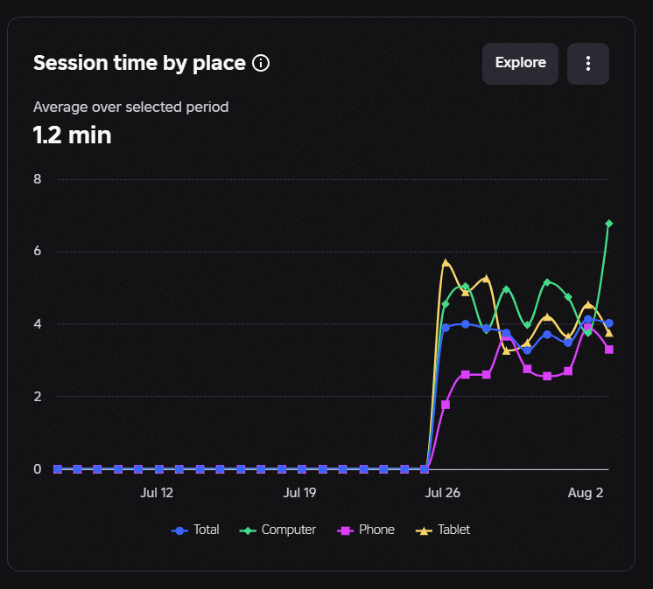Click the Session time by place title

pyautogui.click(x=139, y=63)
